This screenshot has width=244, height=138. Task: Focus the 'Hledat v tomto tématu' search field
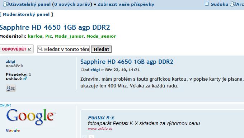click(64, 49)
